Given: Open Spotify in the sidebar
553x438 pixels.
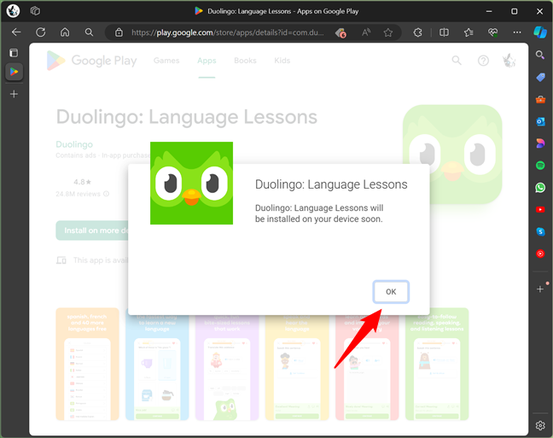Looking at the screenshot, I should (x=540, y=165).
